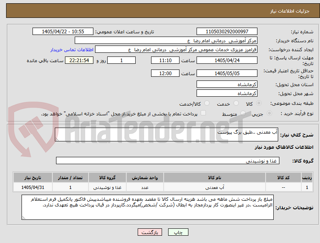Click the نام دستگاه خریدار field
Image resolution: width=320 pixels, height=243 pixels.
coord(166,40)
